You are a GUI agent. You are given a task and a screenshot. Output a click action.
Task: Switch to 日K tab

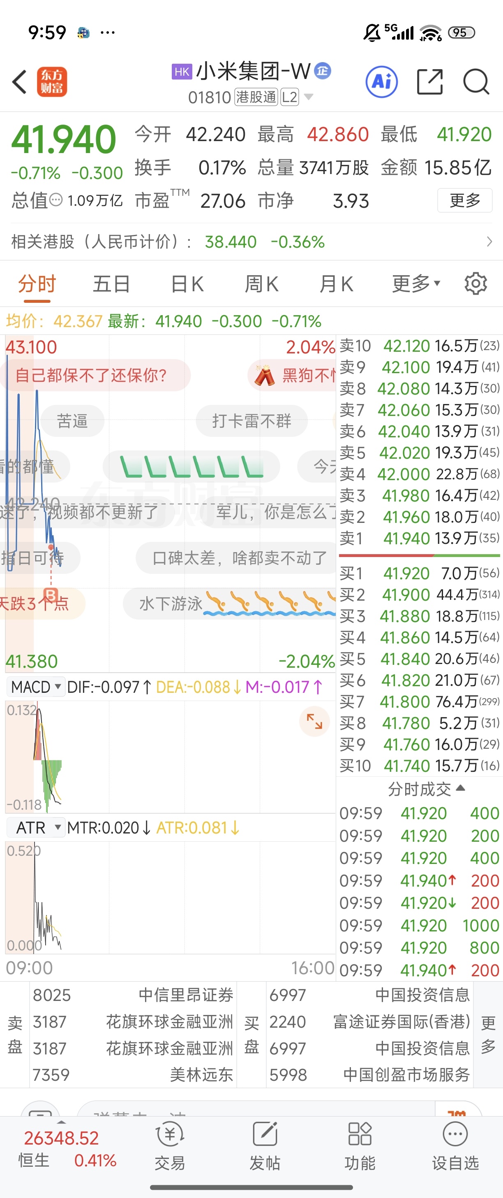point(187,284)
